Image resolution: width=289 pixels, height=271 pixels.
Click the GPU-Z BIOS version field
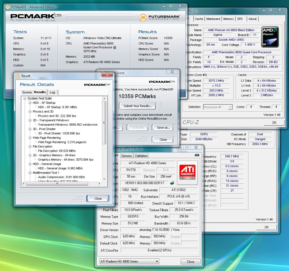pyautogui.click(x=144, y=183)
